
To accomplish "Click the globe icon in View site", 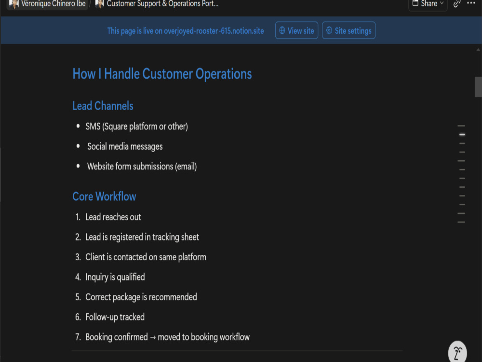I will (282, 30).
